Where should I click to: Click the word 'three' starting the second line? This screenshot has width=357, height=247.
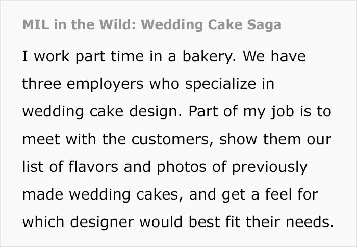pyautogui.click(x=42, y=84)
